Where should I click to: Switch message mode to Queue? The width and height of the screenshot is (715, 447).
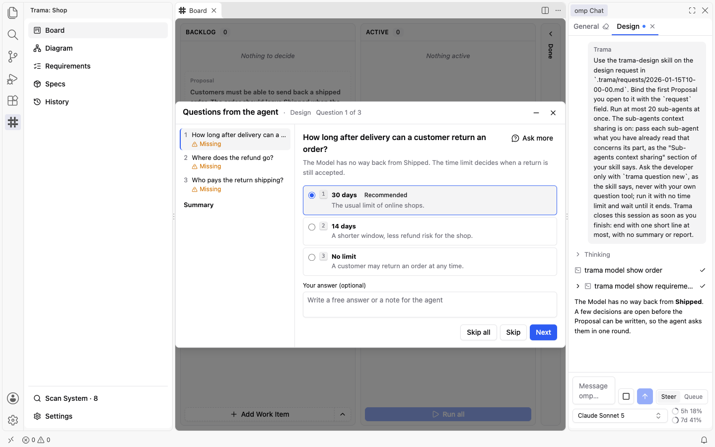click(693, 397)
